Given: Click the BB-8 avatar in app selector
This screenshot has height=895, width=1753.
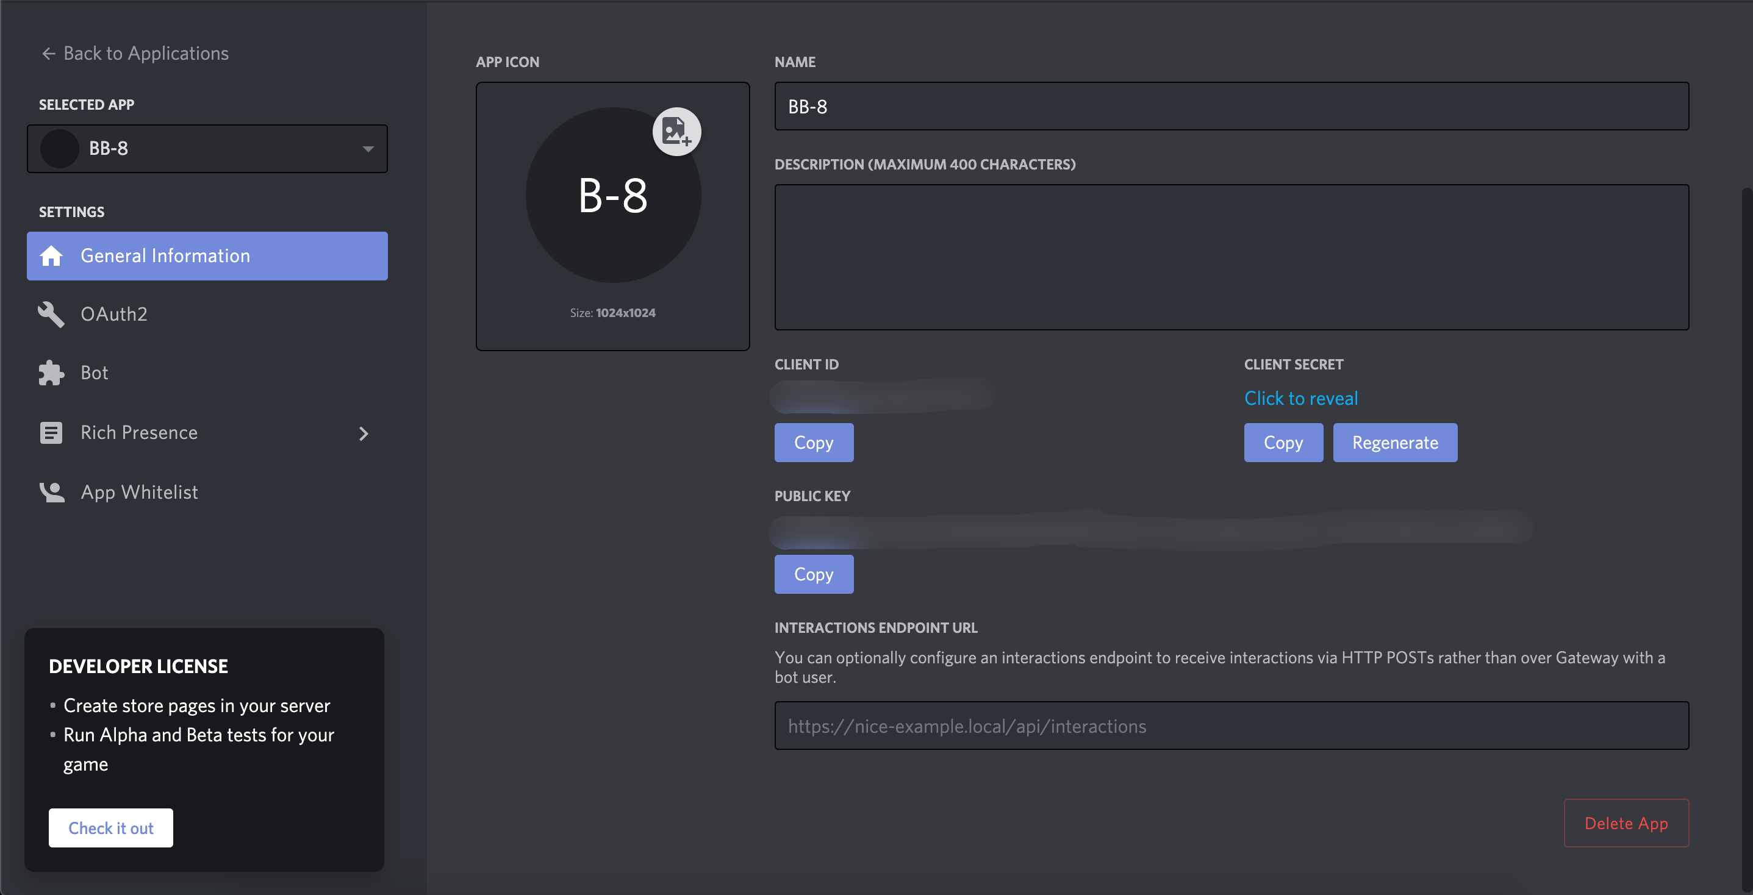Looking at the screenshot, I should pos(60,148).
